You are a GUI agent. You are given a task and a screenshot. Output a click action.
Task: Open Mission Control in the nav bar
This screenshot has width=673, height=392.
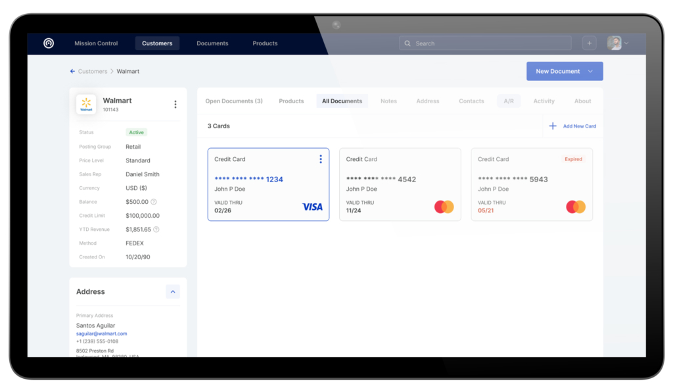coord(96,43)
